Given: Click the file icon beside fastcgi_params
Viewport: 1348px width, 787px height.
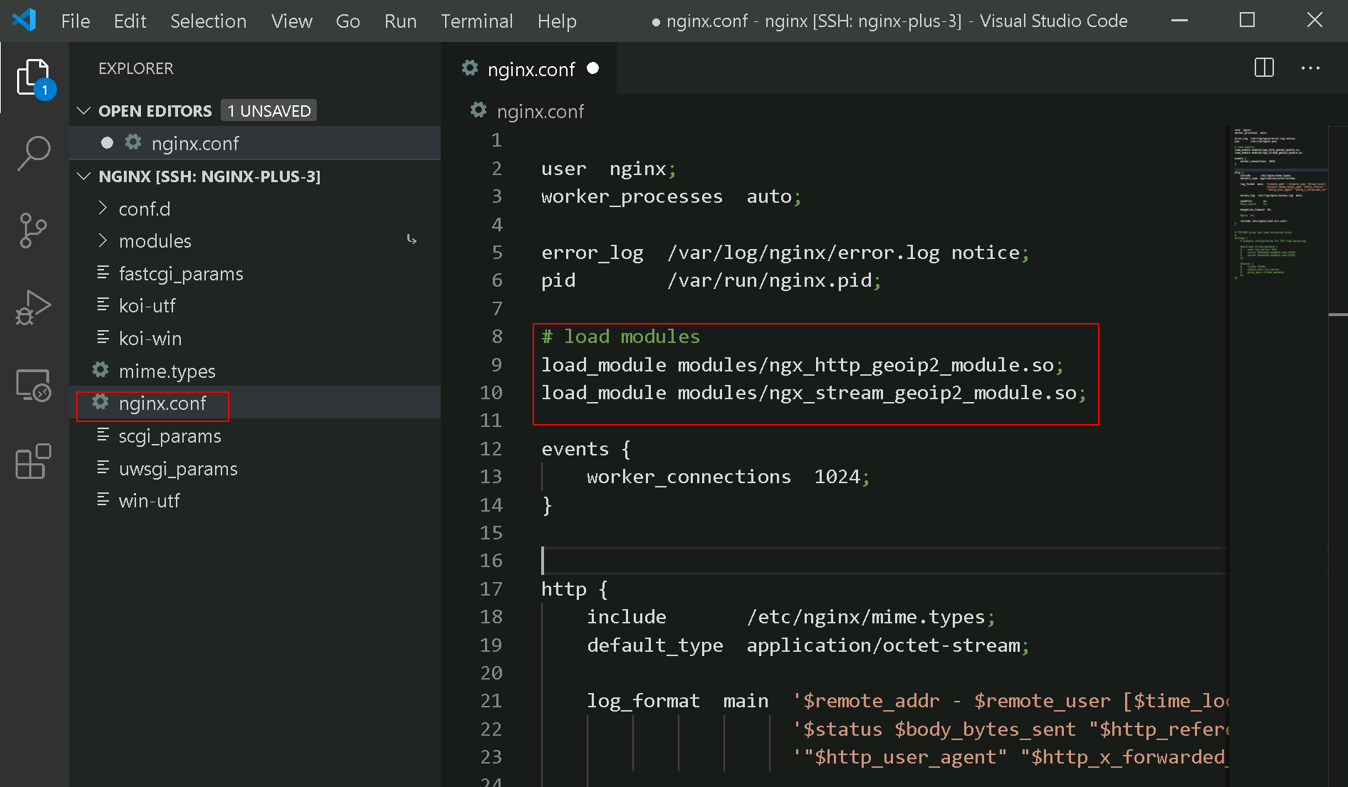Looking at the screenshot, I should [x=103, y=273].
